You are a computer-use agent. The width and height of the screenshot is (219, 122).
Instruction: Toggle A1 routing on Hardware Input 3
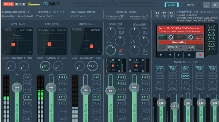tap(97, 77)
